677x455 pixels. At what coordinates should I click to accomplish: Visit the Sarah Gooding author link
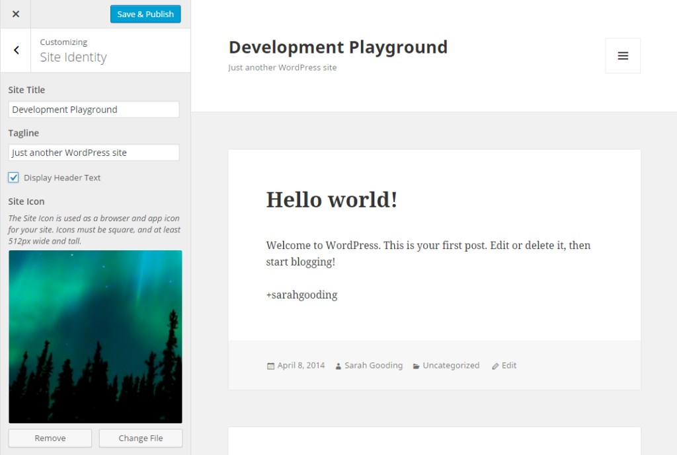pos(374,365)
